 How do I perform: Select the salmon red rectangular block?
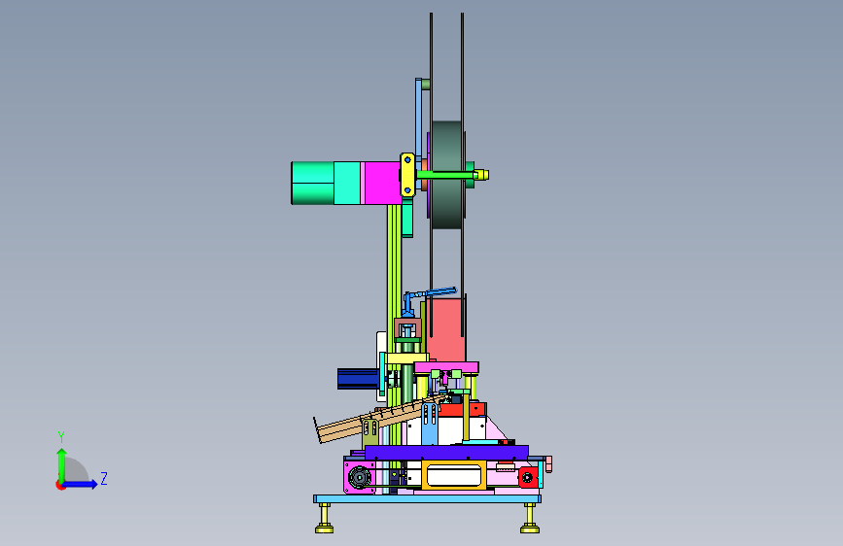(x=445, y=330)
